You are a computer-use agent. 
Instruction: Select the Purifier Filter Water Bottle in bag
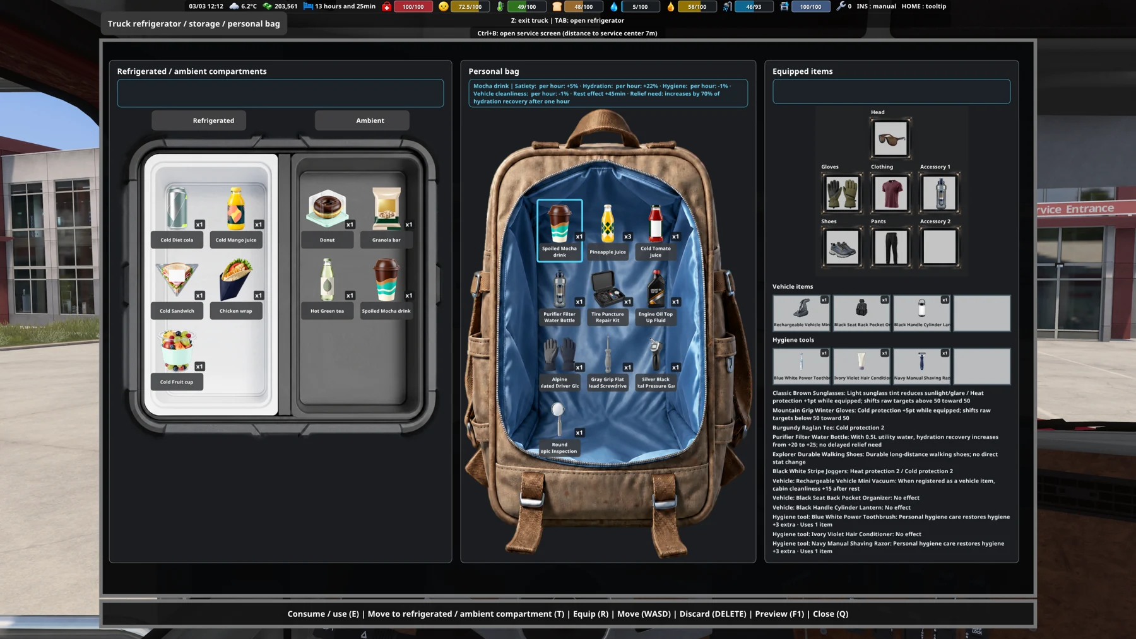coord(560,296)
